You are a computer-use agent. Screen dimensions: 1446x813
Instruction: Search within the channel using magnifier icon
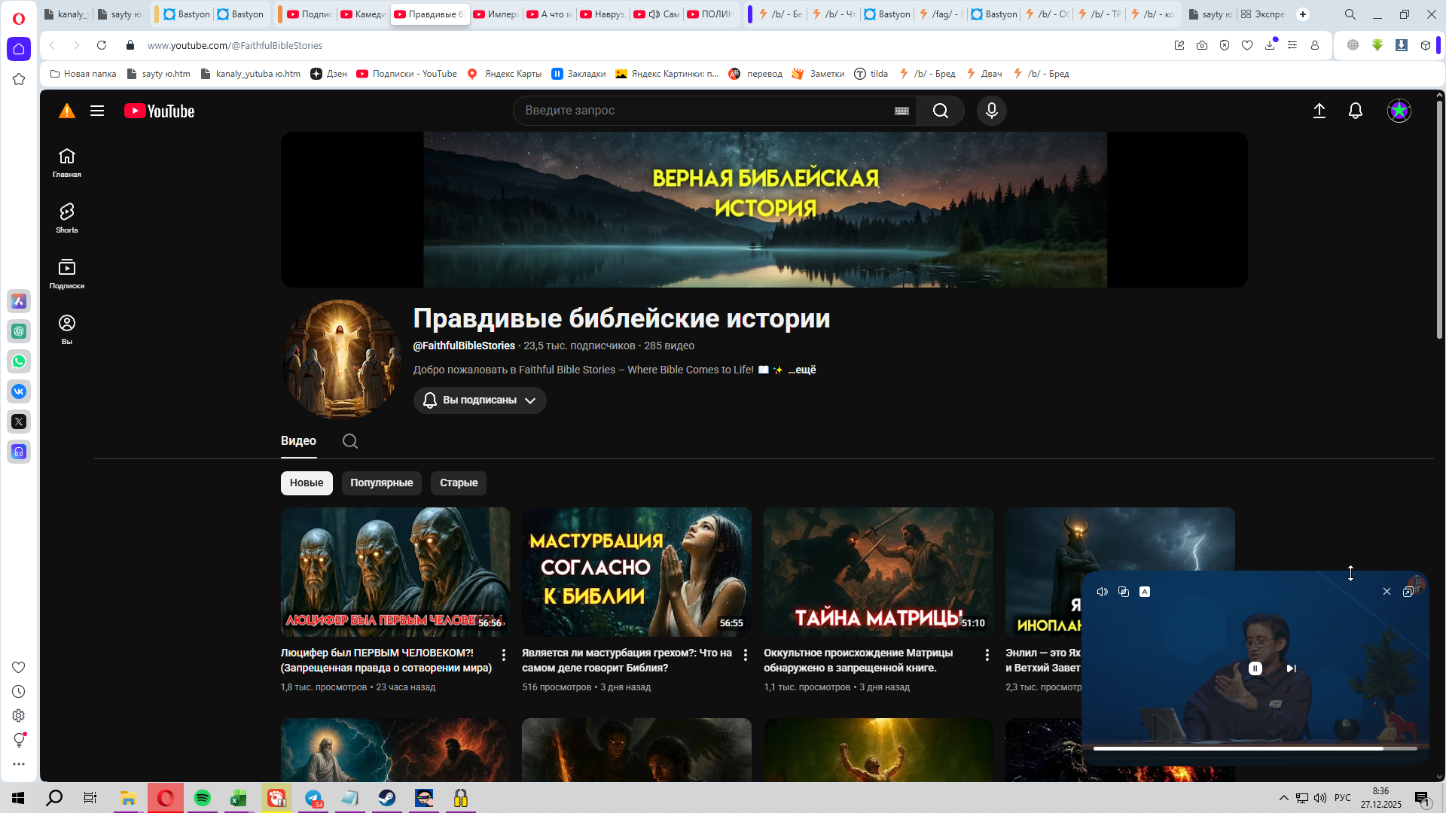tap(350, 441)
